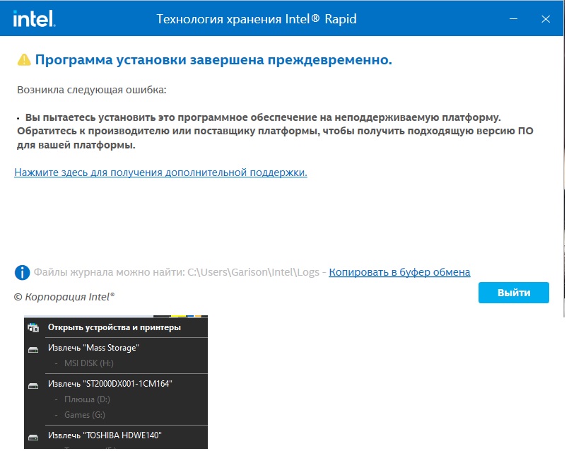The height and width of the screenshot is (451, 569).
Task: Open the additional support link
Action: [x=160, y=172]
